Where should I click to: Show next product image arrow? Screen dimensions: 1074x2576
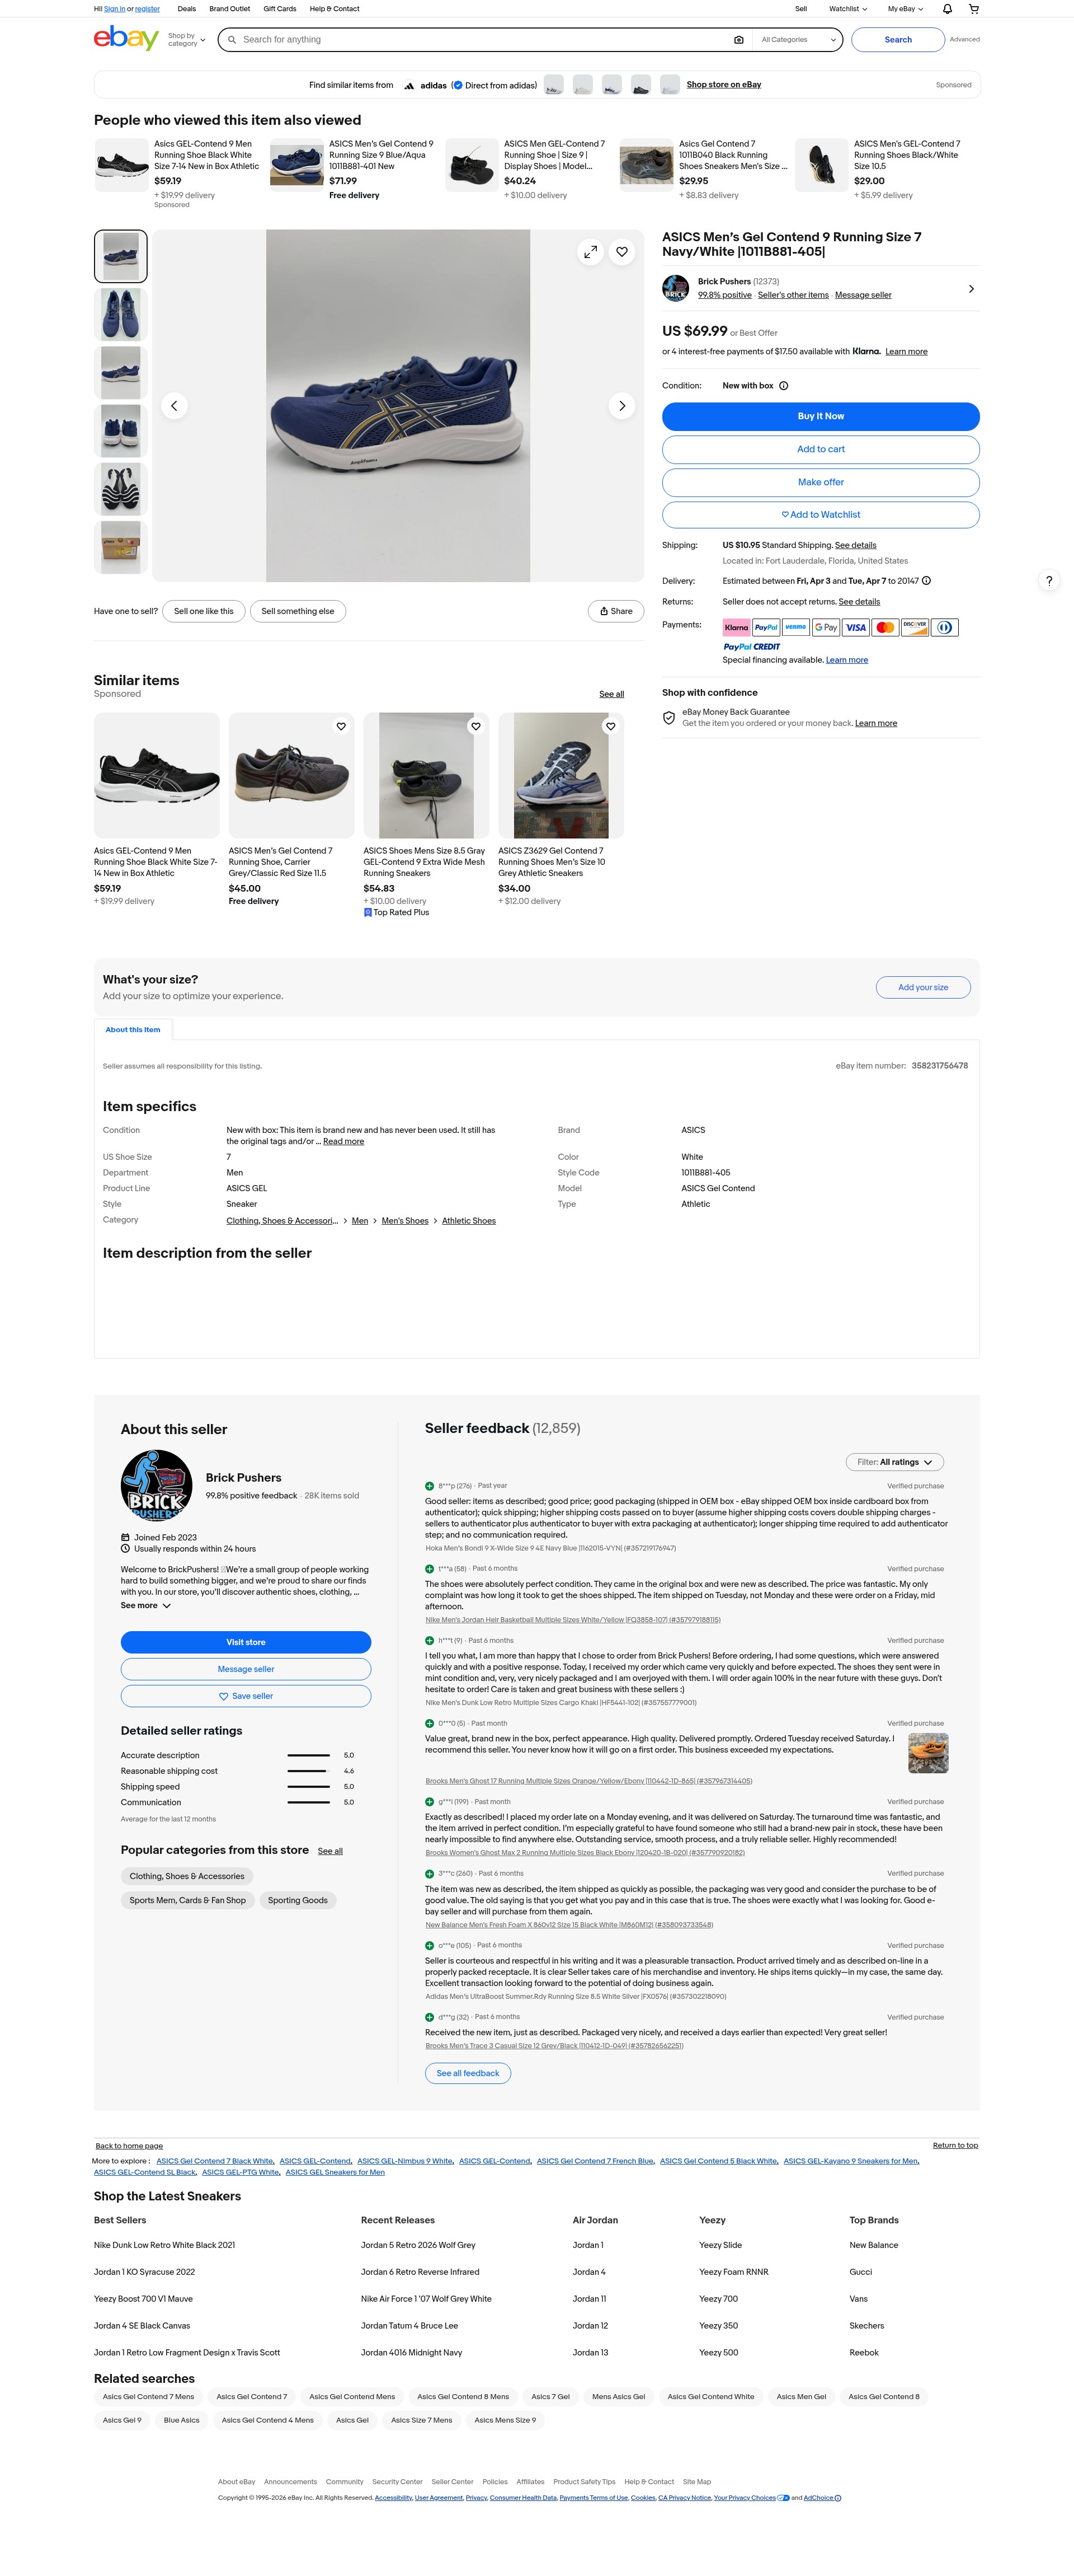point(621,406)
